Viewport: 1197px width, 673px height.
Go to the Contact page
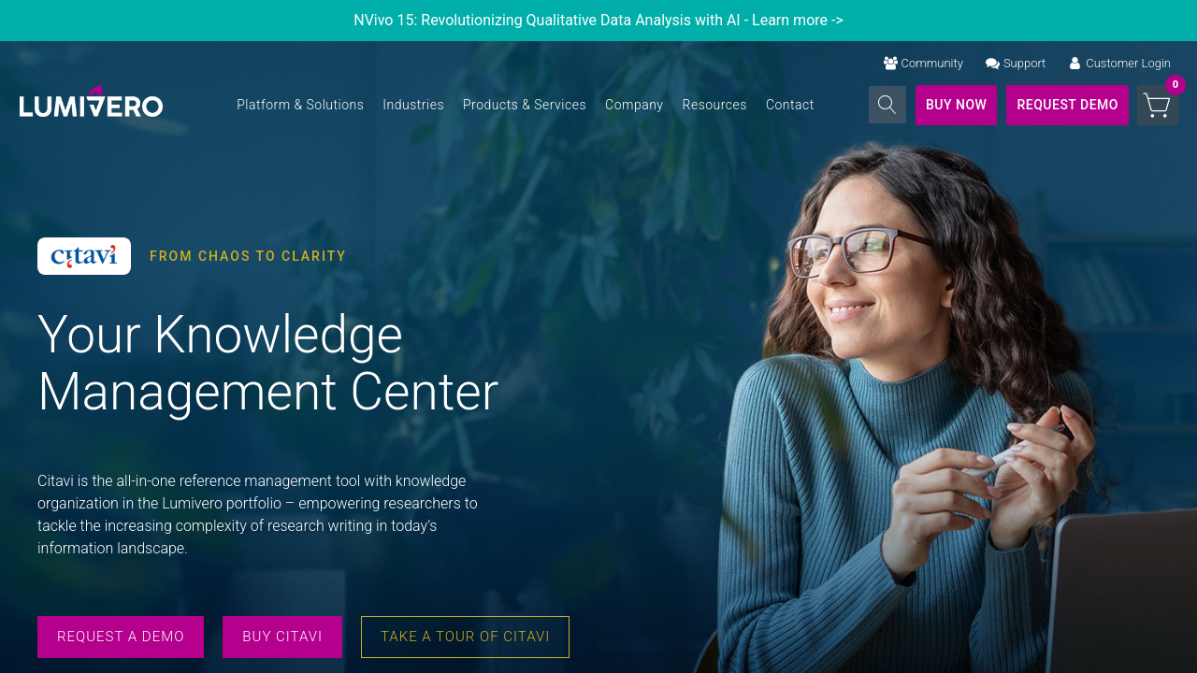[x=790, y=105]
